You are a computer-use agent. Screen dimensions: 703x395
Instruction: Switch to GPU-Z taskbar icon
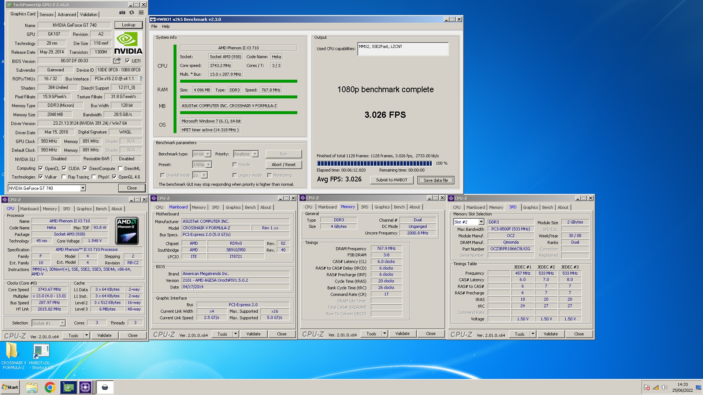coord(68,387)
